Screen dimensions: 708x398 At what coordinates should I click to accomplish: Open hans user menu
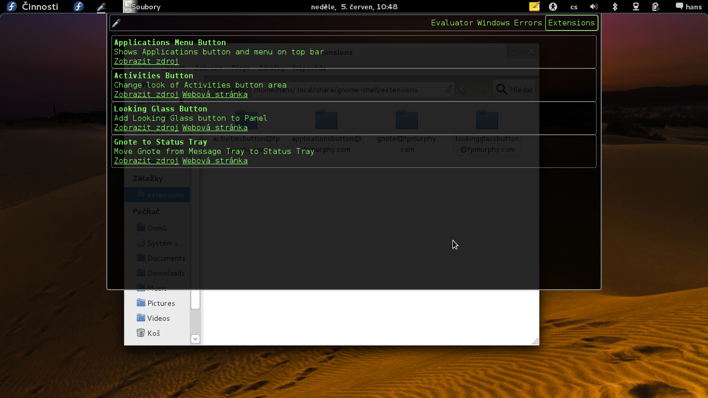click(688, 7)
